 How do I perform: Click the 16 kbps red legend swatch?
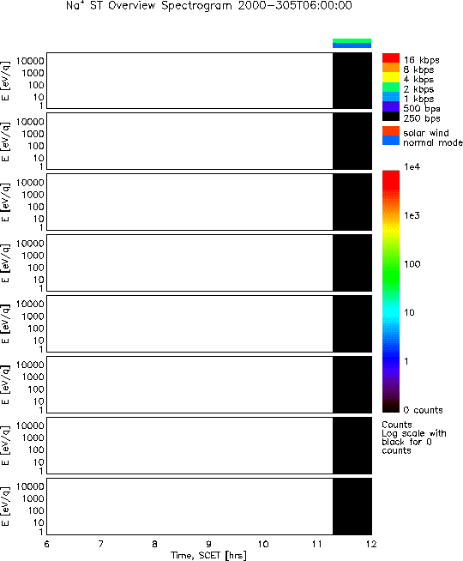[391, 58]
